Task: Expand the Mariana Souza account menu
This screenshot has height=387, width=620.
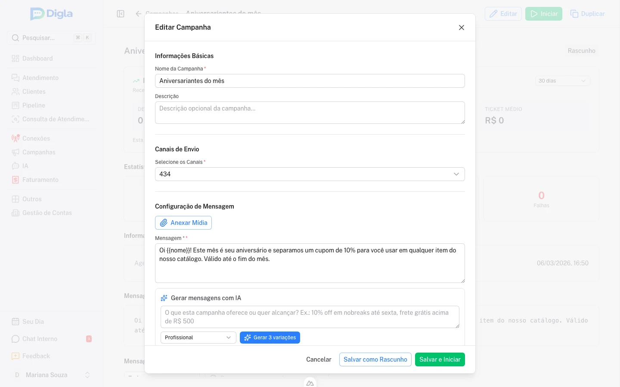Action: point(52,375)
